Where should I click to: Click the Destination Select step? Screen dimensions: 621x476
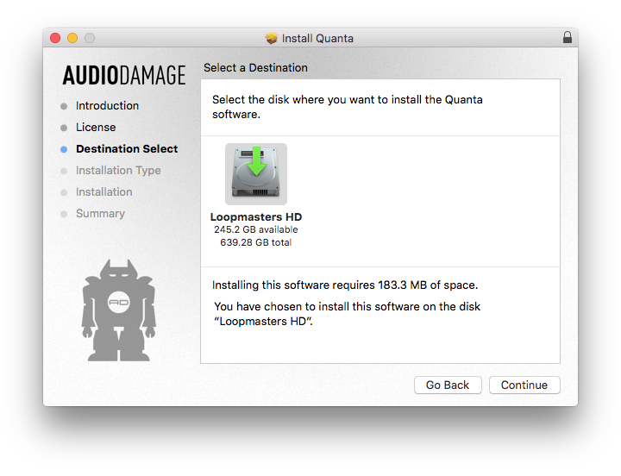click(x=127, y=149)
